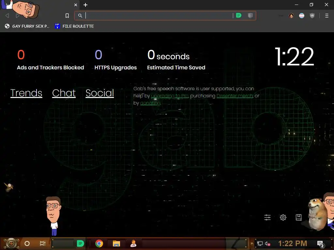Click the green Dissenter taskbar icon
This screenshot has height=250, width=334.
tap(80, 243)
